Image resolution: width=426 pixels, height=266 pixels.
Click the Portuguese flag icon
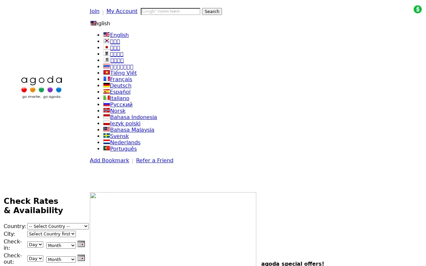tap(106, 148)
